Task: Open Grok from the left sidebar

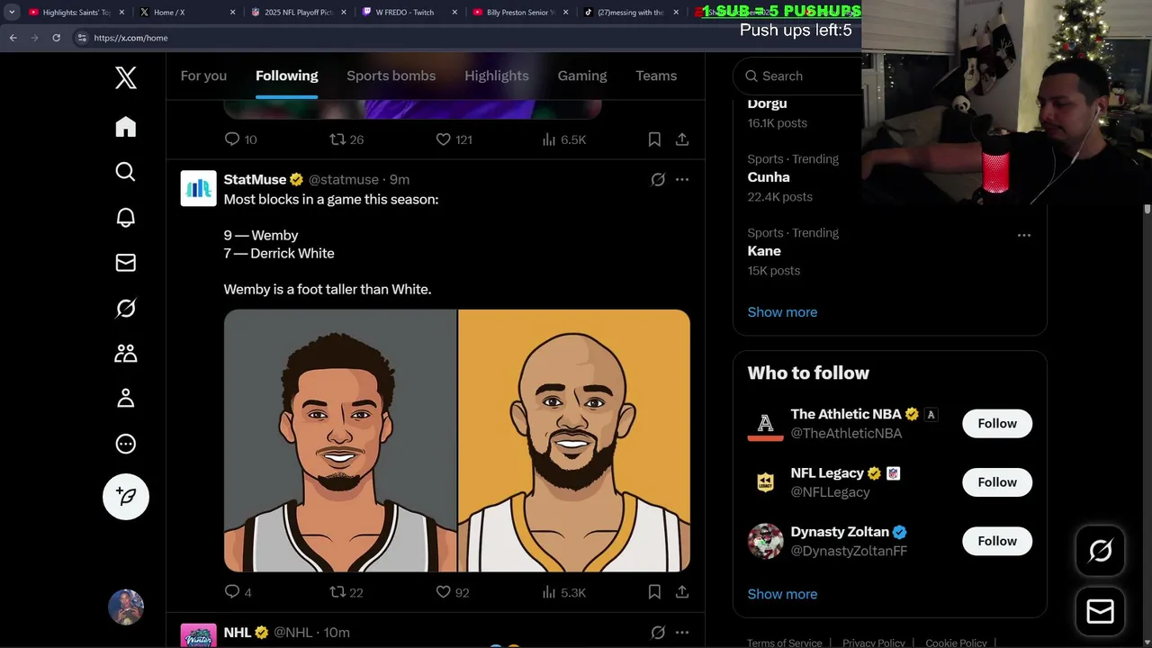Action: pyautogui.click(x=126, y=308)
